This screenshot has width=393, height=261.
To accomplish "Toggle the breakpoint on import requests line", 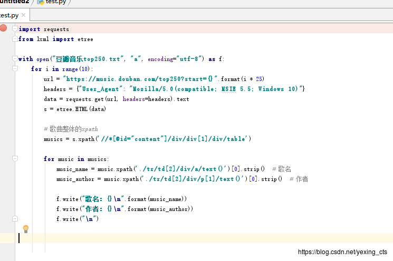I will [3, 28].
